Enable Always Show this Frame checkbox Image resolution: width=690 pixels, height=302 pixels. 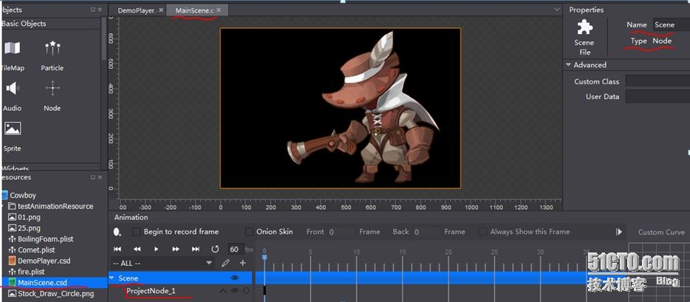(x=482, y=232)
